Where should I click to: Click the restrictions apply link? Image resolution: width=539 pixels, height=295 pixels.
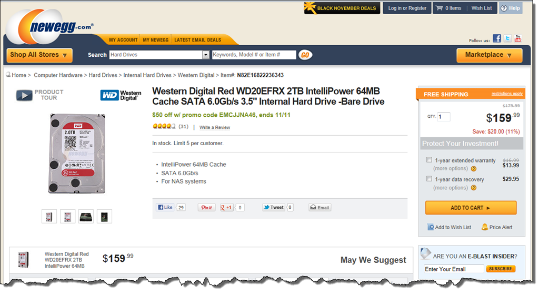coord(507,94)
